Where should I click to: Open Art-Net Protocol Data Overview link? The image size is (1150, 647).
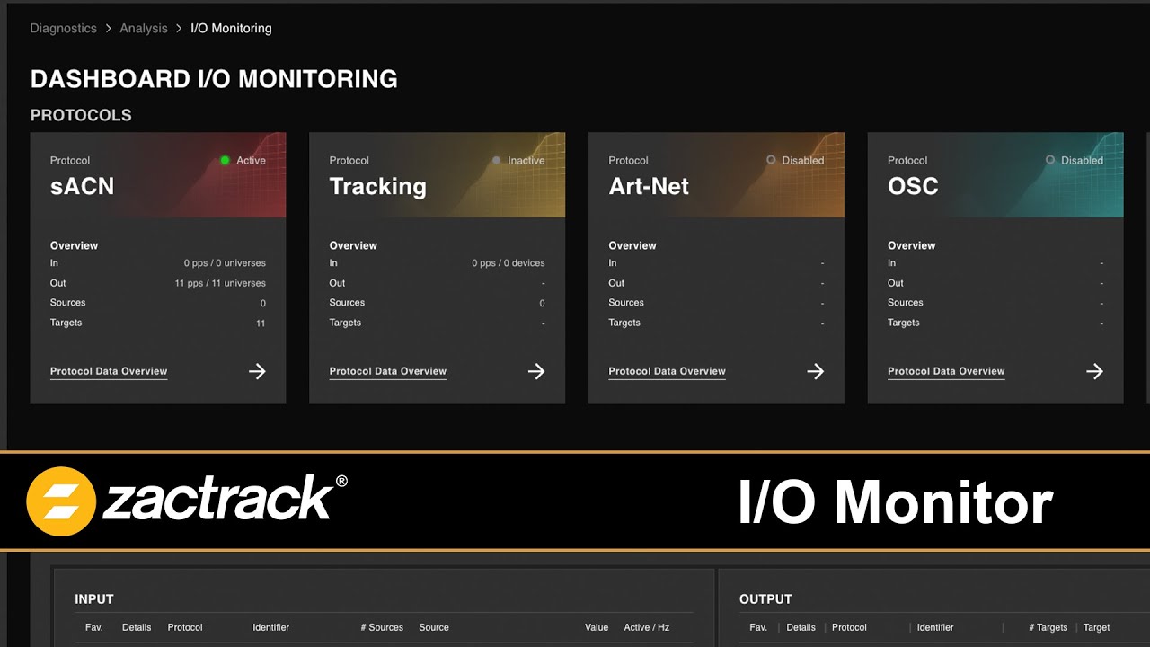668,371
